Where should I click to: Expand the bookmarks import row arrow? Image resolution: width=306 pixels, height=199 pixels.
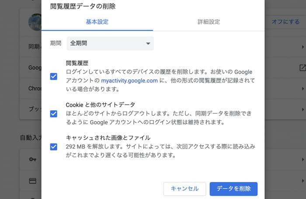click(x=303, y=109)
